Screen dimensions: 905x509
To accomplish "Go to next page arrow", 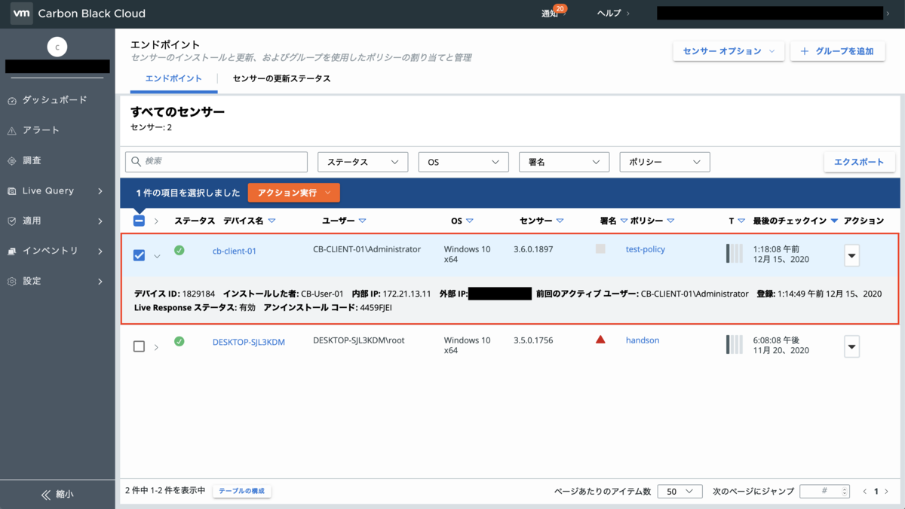I will point(886,492).
